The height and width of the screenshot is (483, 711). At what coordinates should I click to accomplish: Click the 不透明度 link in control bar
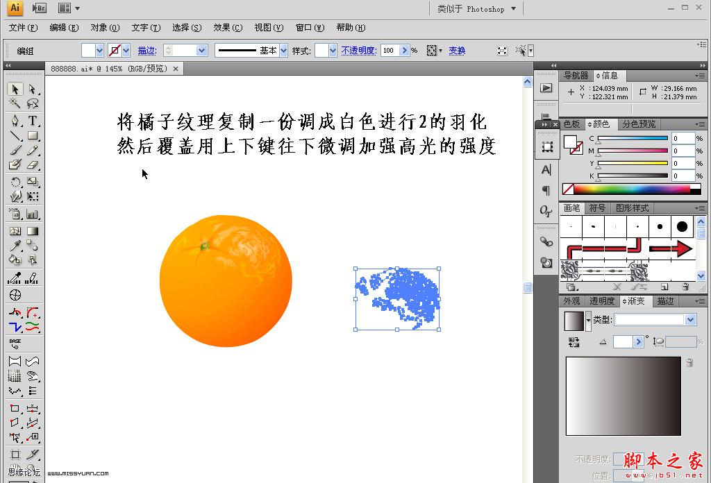point(359,50)
